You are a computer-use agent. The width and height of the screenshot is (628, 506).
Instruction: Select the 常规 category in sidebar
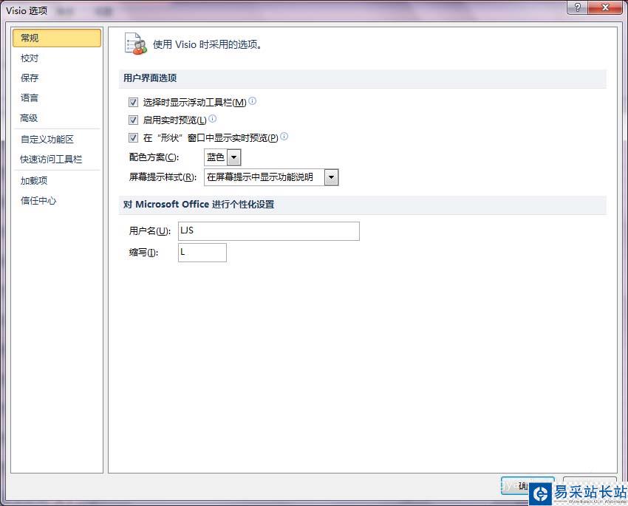[56, 38]
